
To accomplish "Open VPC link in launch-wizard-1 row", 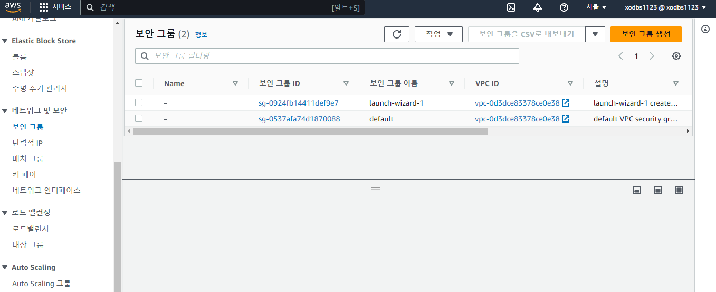I will tap(517, 103).
